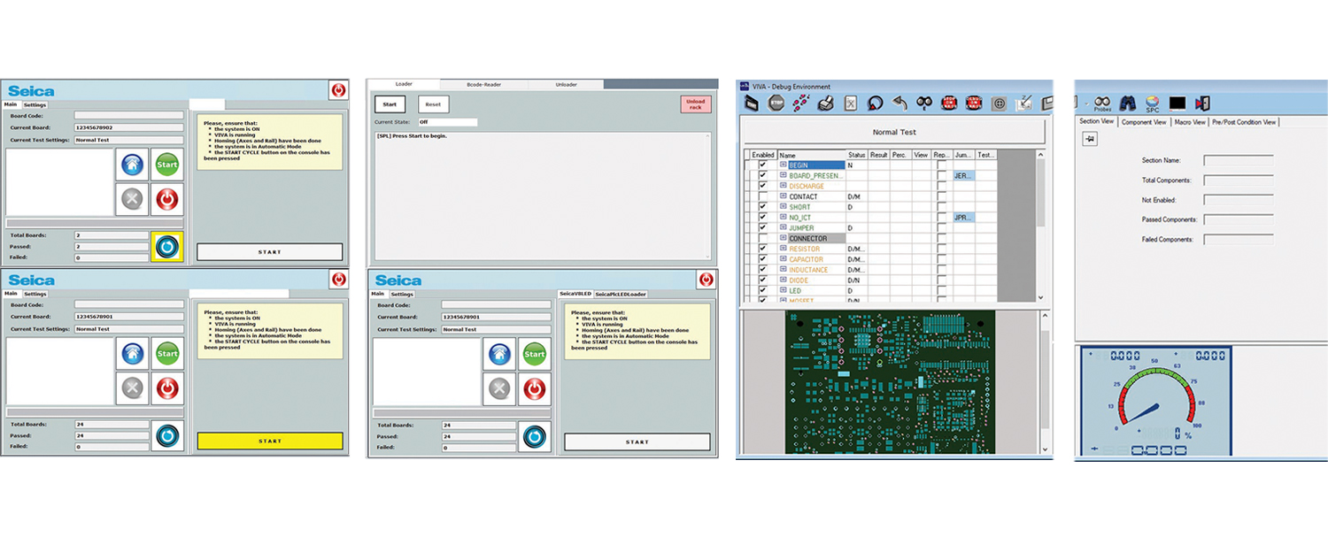Viewport: 1328px width, 545px height.
Task: Click white START button in SeicaVBLED window
Action: tap(637, 441)
